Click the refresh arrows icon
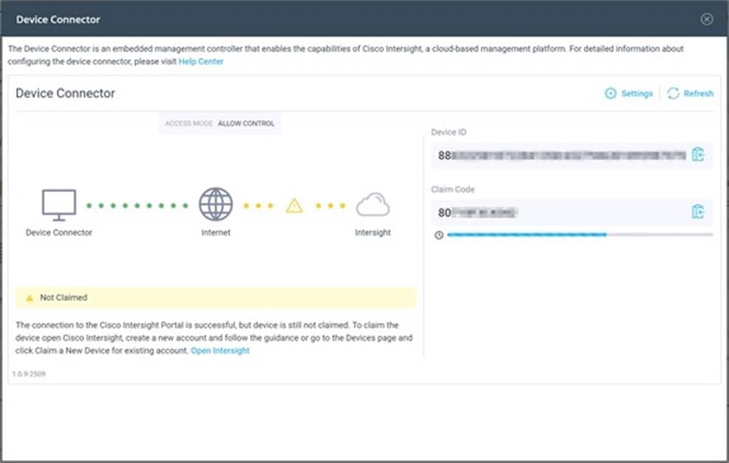The height and width of the screenshot is (463, 729). tap(673, 94)
